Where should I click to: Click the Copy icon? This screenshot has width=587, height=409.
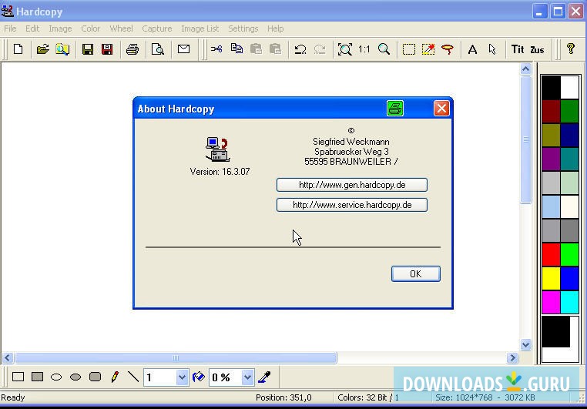click(x=236, y=49)
